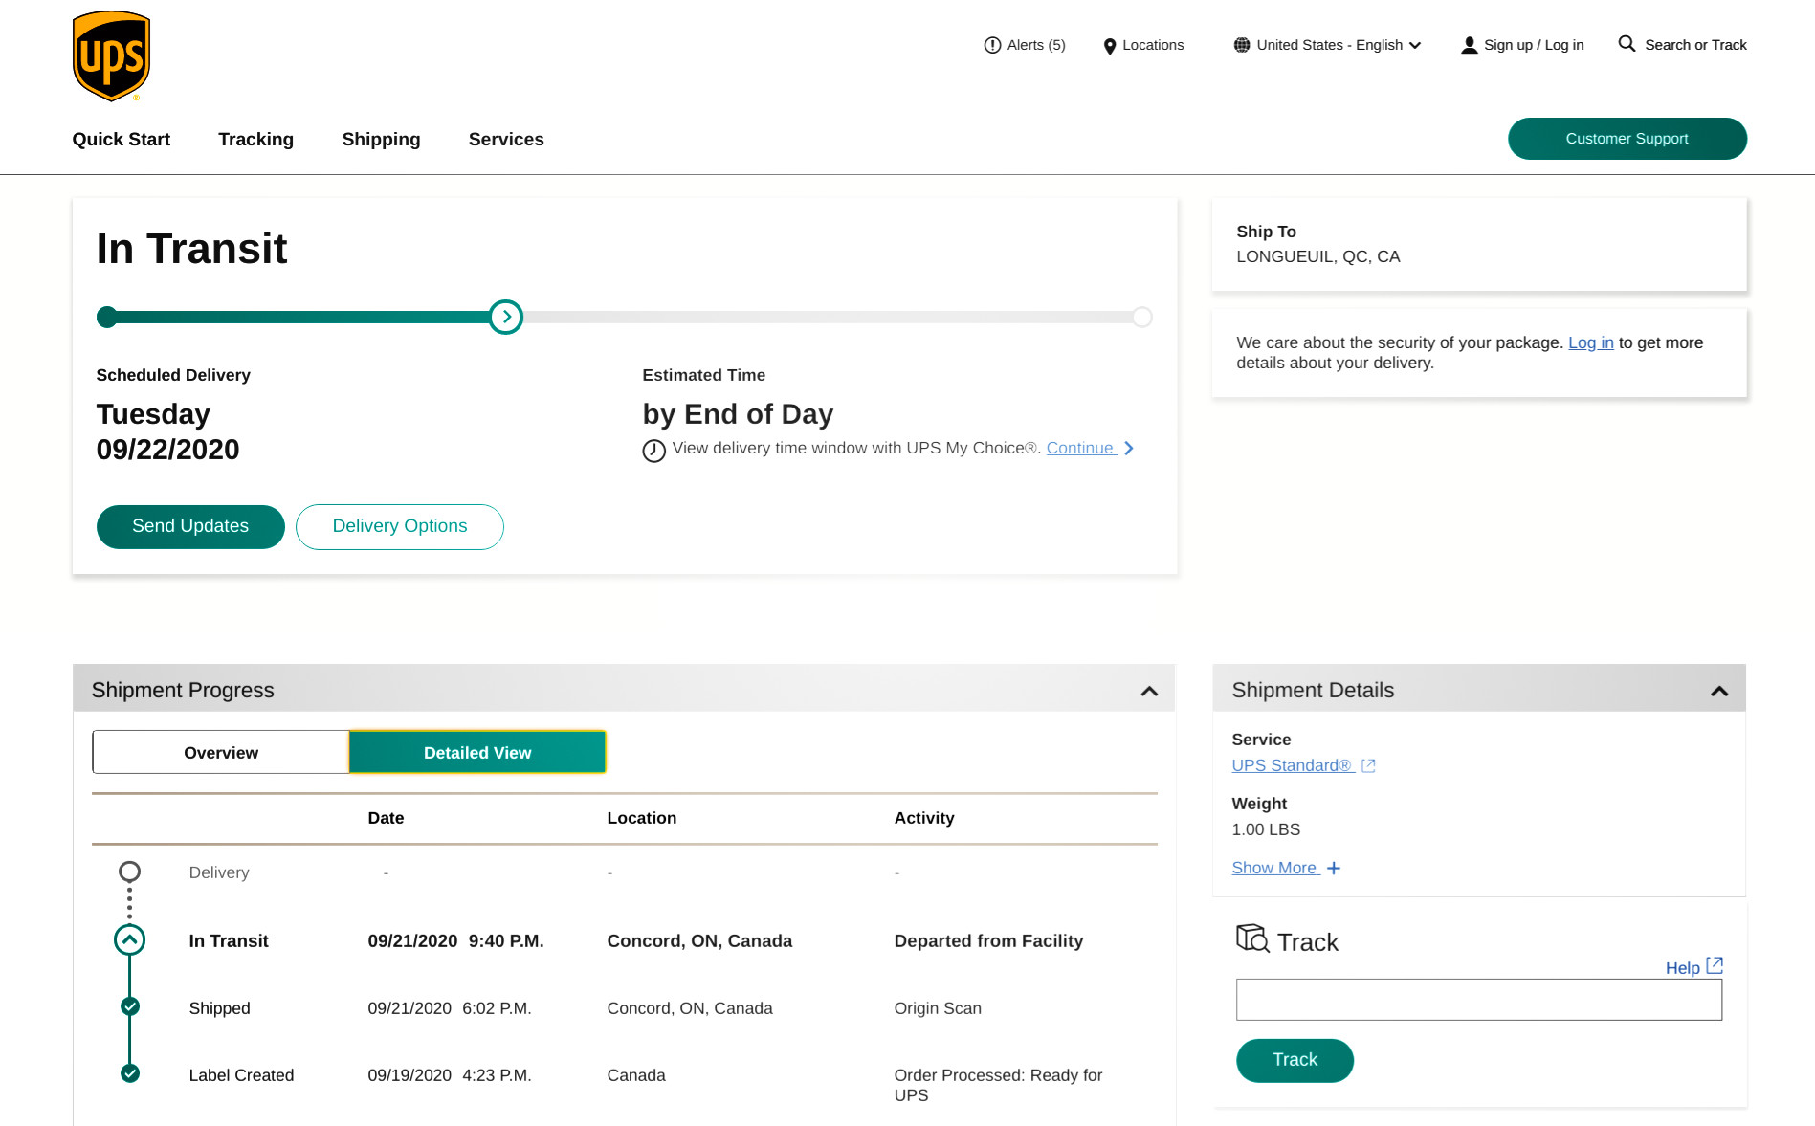Viewport: 1815px width, 1126px height.
Task: Click the progress bar start point dot
Action: click(x=107, y=317)
